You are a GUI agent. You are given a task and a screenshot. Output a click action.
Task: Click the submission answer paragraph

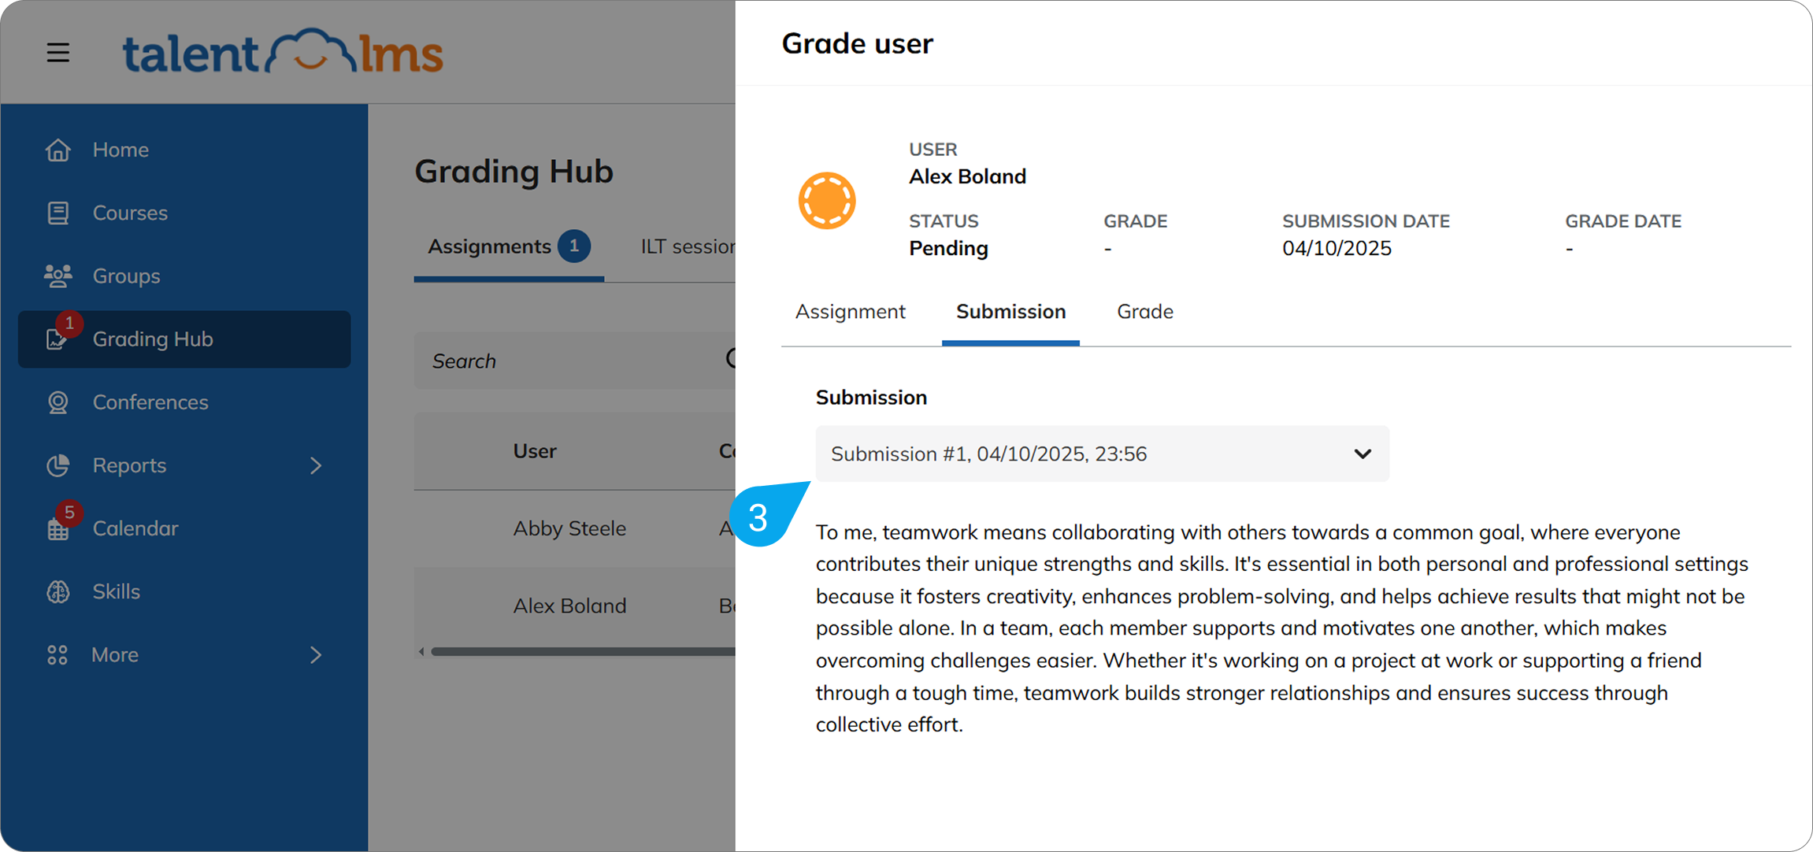coord(1282,628)
